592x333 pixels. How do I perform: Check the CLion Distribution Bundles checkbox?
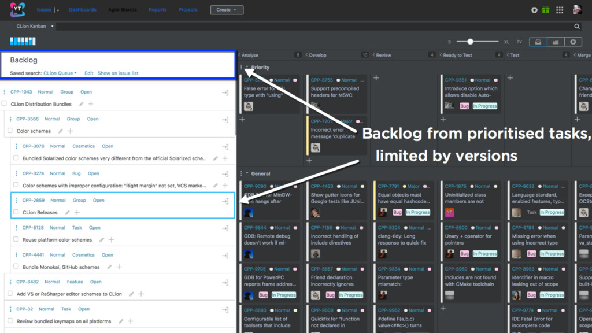[x=4, y=103]
